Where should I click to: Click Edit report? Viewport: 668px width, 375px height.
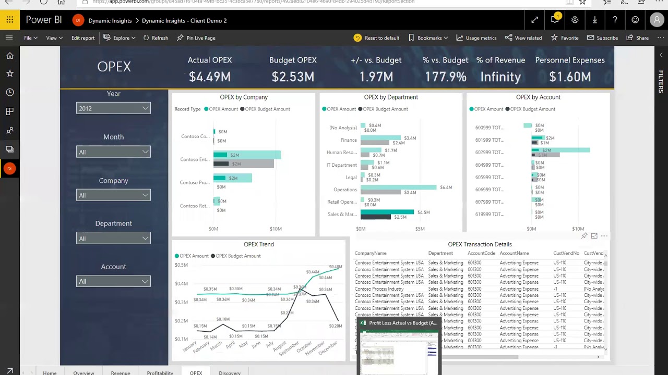(83, 38)
